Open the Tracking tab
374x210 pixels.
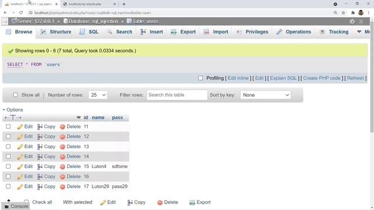[334, 32]
